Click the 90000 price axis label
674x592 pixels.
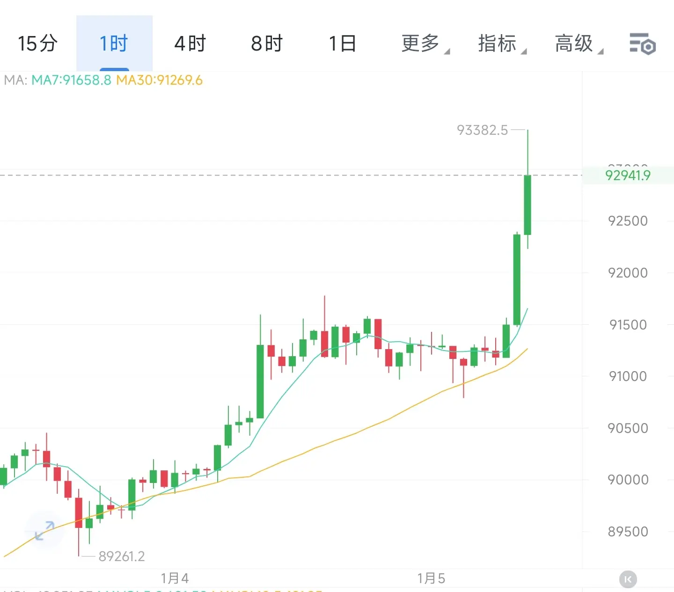point(628,480)
